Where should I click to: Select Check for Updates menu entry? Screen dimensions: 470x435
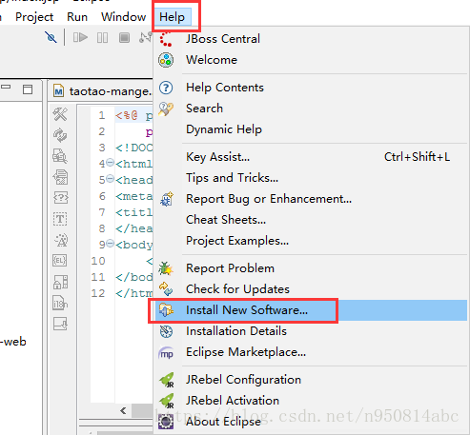tap(311, 289)
